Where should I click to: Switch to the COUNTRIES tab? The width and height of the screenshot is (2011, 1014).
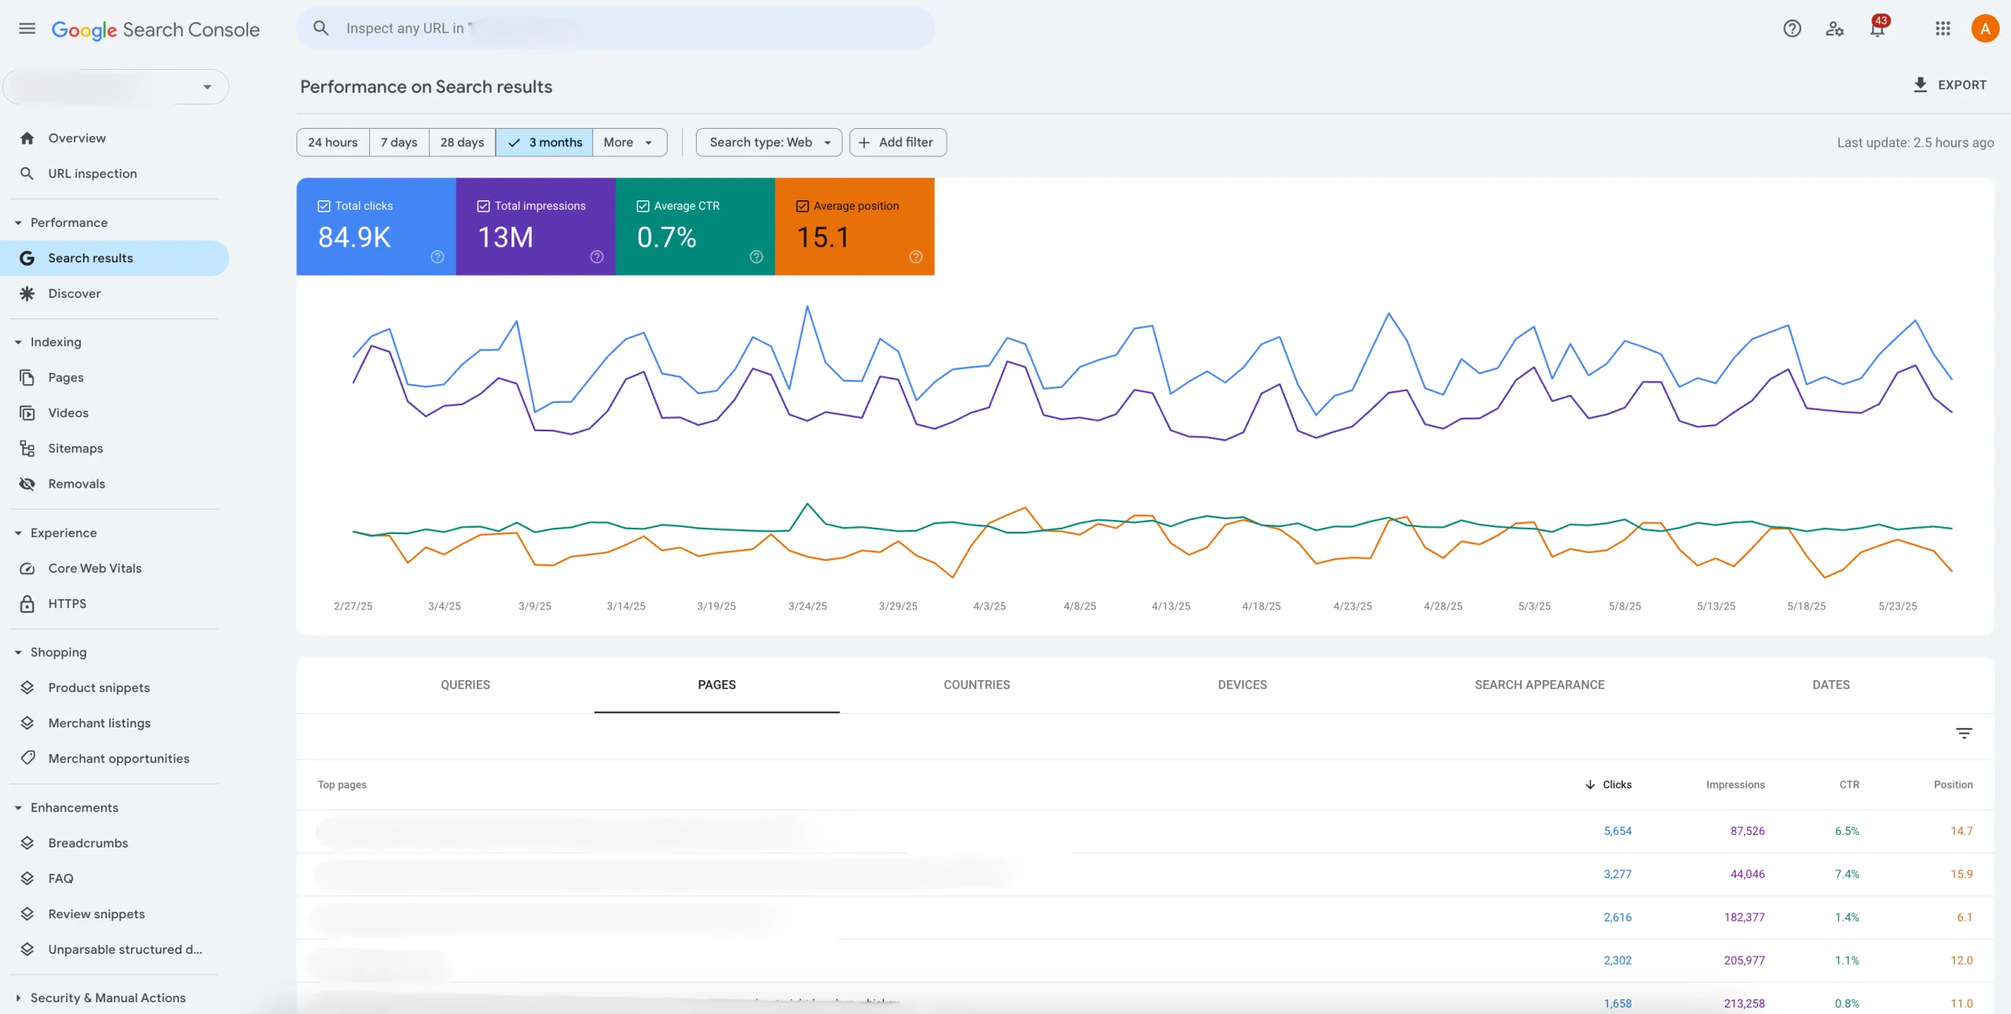(976, 685)
